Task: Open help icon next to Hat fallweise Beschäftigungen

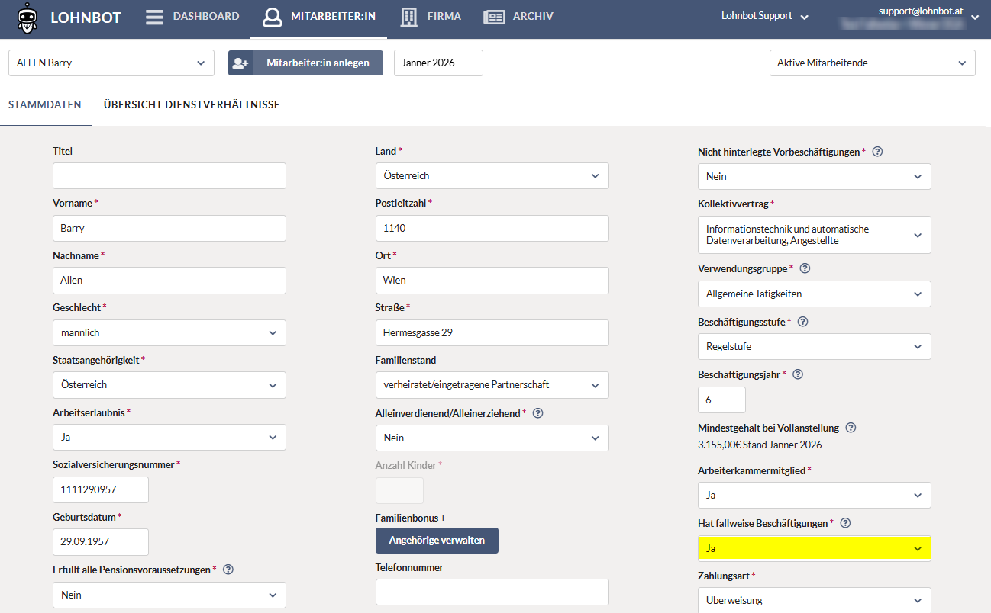Action: coord(845,523)
